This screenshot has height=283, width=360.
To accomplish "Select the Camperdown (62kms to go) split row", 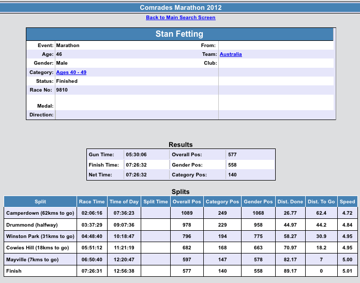I will (40, 213).
